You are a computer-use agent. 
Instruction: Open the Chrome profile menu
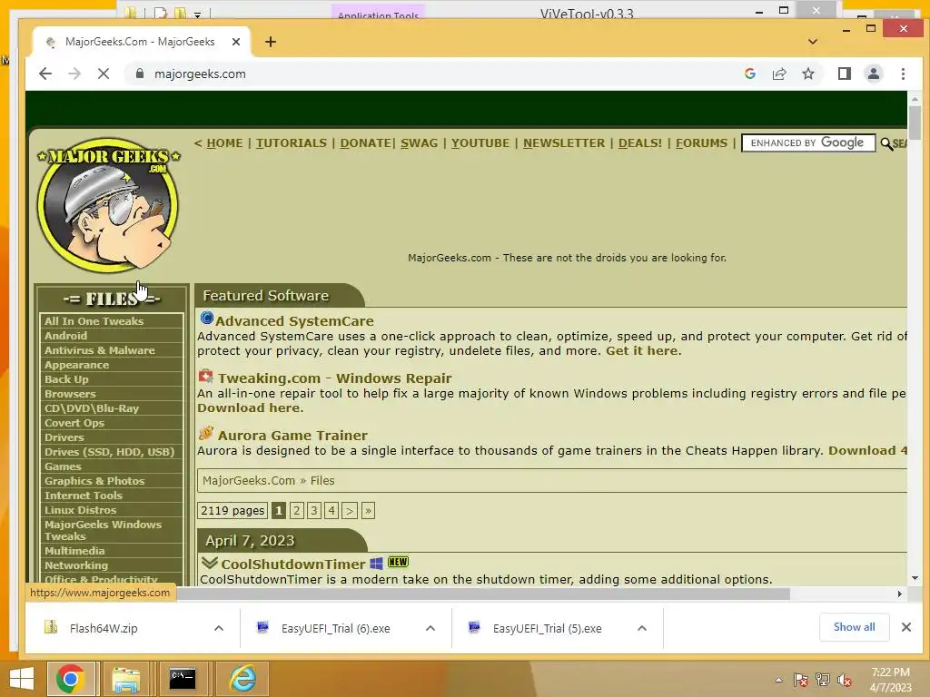[x=873, y=74]
